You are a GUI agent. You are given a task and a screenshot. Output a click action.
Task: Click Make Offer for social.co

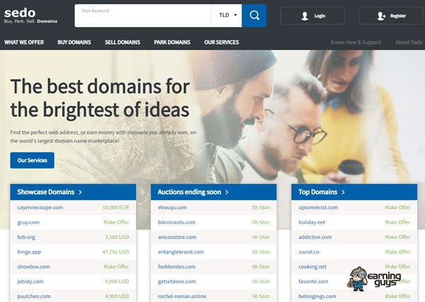click(x=397, y=252)
